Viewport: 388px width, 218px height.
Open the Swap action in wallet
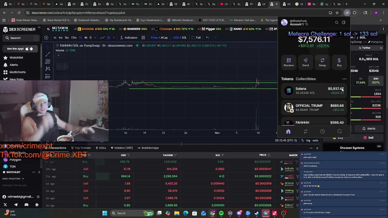click(x=322, y=62)
